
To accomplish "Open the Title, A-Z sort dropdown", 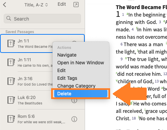I will point(36,5).
